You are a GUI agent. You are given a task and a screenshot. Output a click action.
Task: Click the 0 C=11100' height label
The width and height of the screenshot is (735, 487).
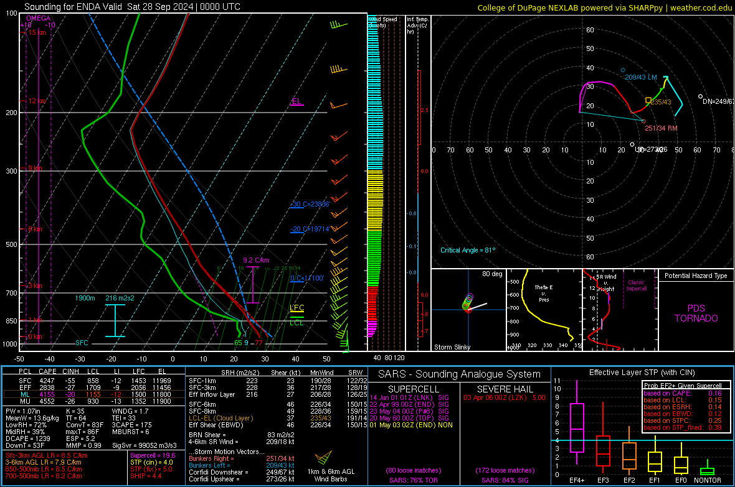point(307,278)
